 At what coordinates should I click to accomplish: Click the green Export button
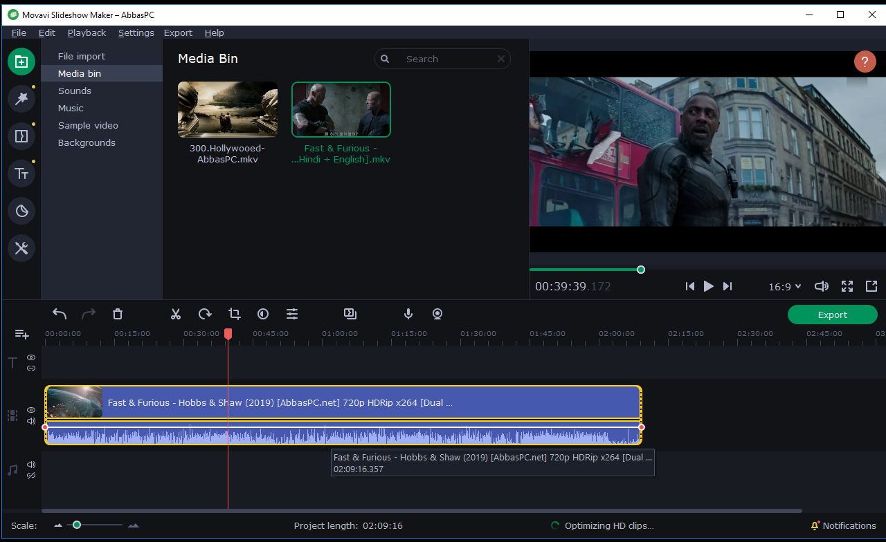833,315
